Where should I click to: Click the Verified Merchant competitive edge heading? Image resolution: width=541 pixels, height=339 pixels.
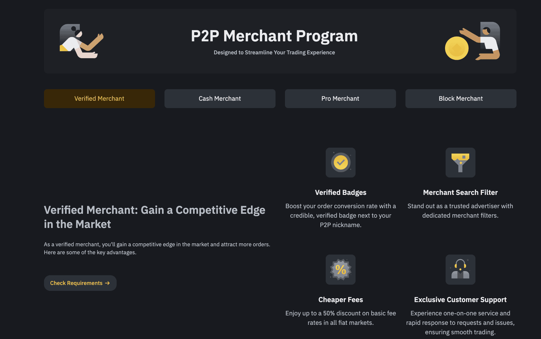click(154, 217)
